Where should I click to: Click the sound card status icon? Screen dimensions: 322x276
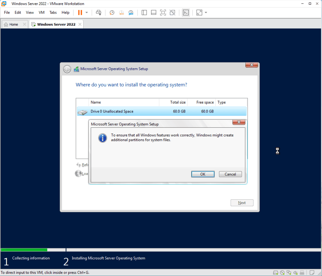[x=295, y=273]
